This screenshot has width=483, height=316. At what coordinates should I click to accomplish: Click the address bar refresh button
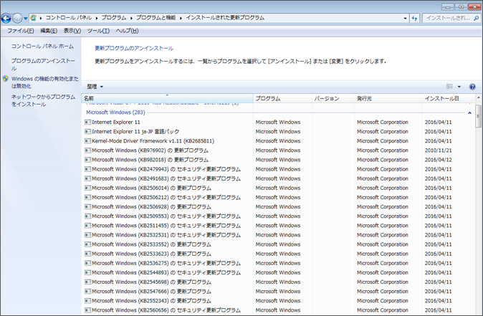coord(415,18)
